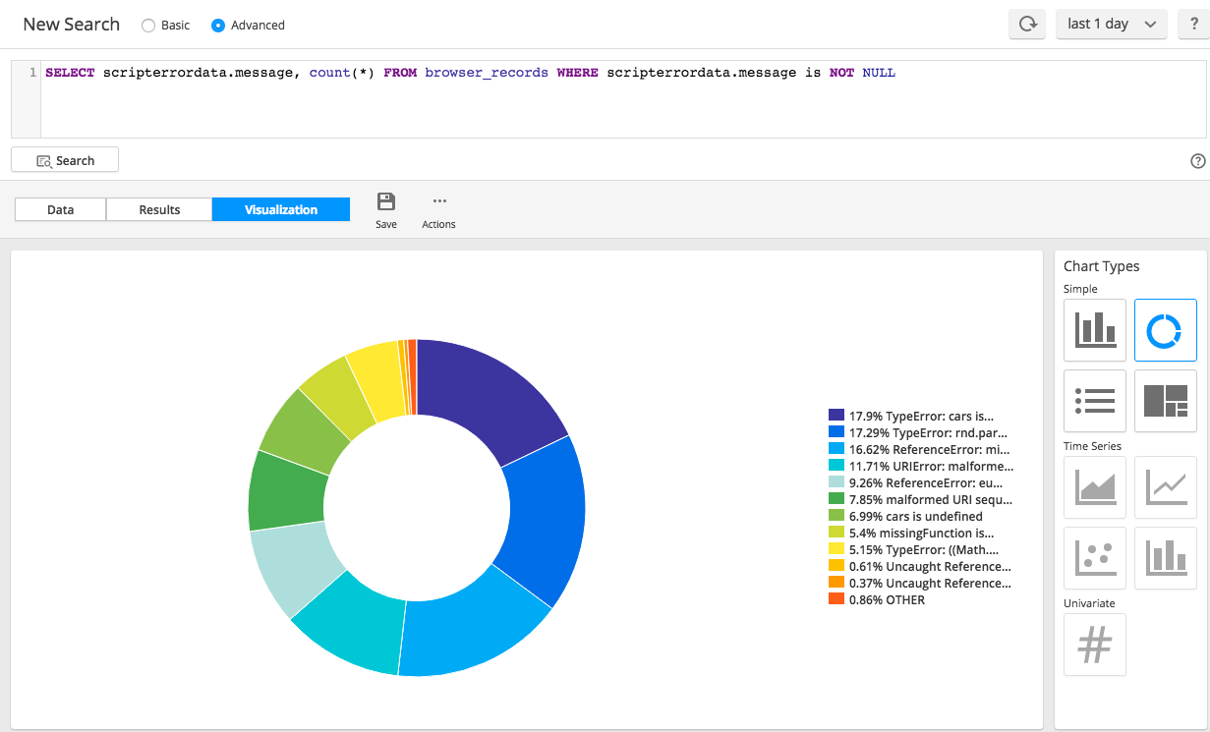
Task: Click the New Search heading
Action: pos(71,25)
